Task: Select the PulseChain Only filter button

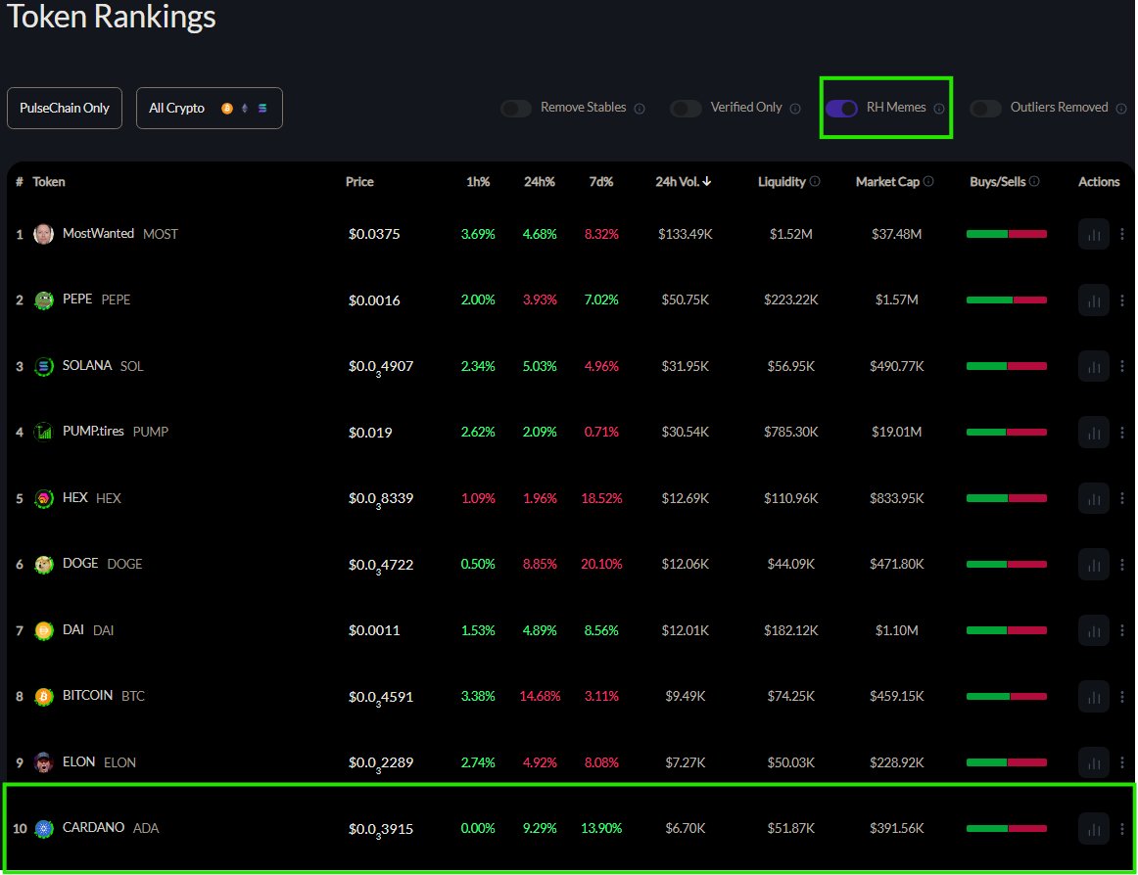Action: click(65, 108)
